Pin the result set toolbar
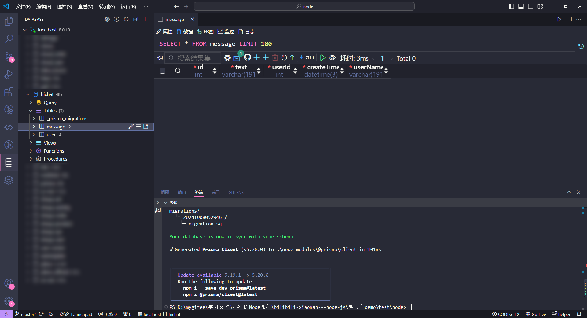Screen dimensions: 587x318 (x=160, y=58)
